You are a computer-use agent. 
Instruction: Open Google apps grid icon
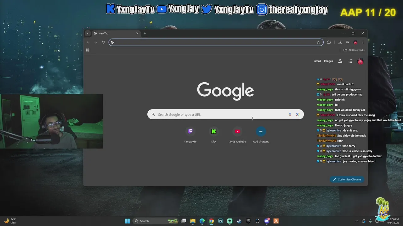tap(350, 61)
